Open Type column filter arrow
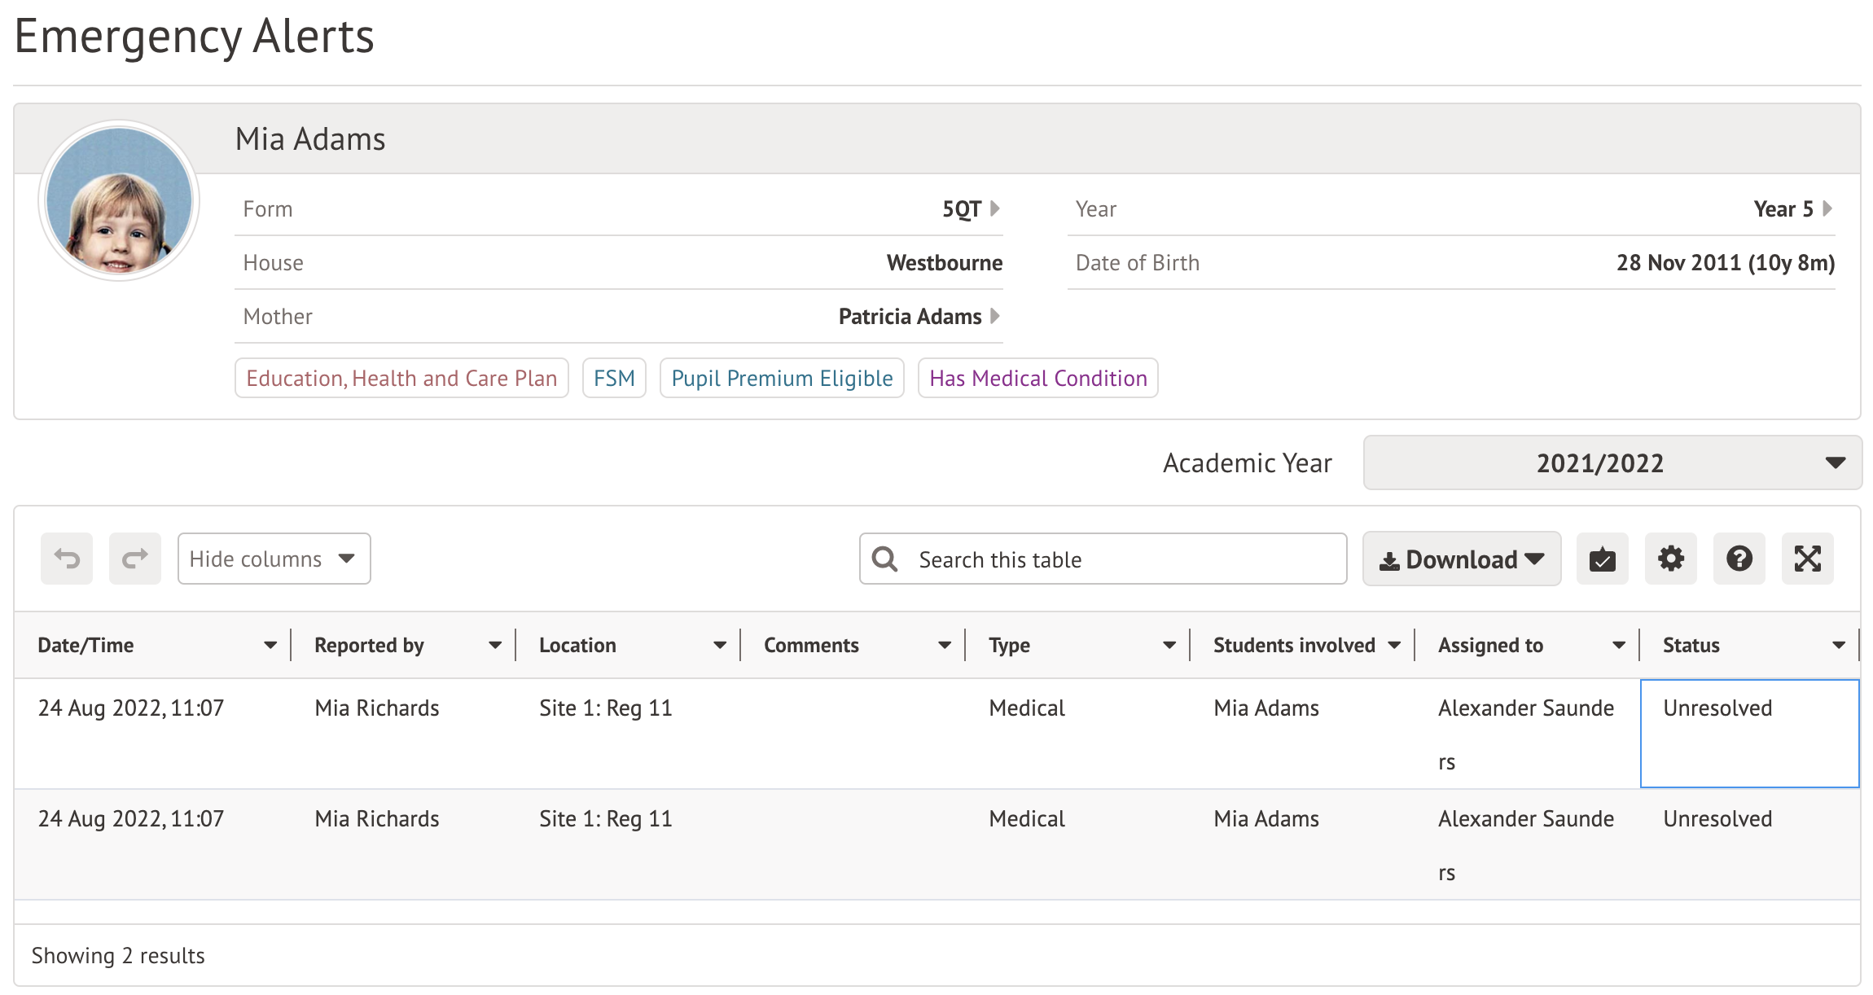1873x995 pixels. point(1169,645)
